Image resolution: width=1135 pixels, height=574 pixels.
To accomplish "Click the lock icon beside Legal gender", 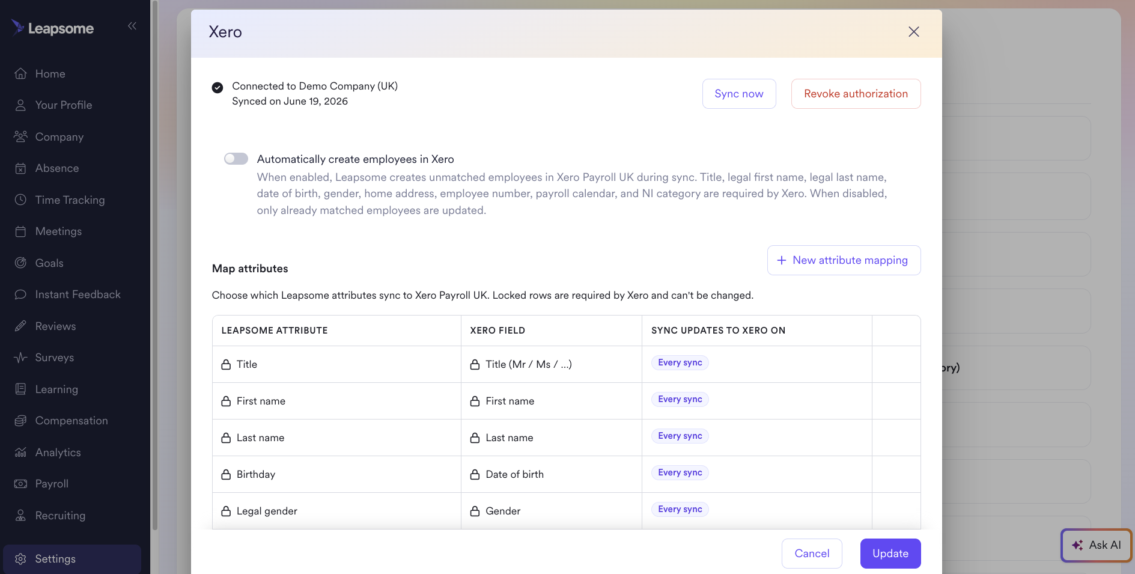I will pos(226,511).
